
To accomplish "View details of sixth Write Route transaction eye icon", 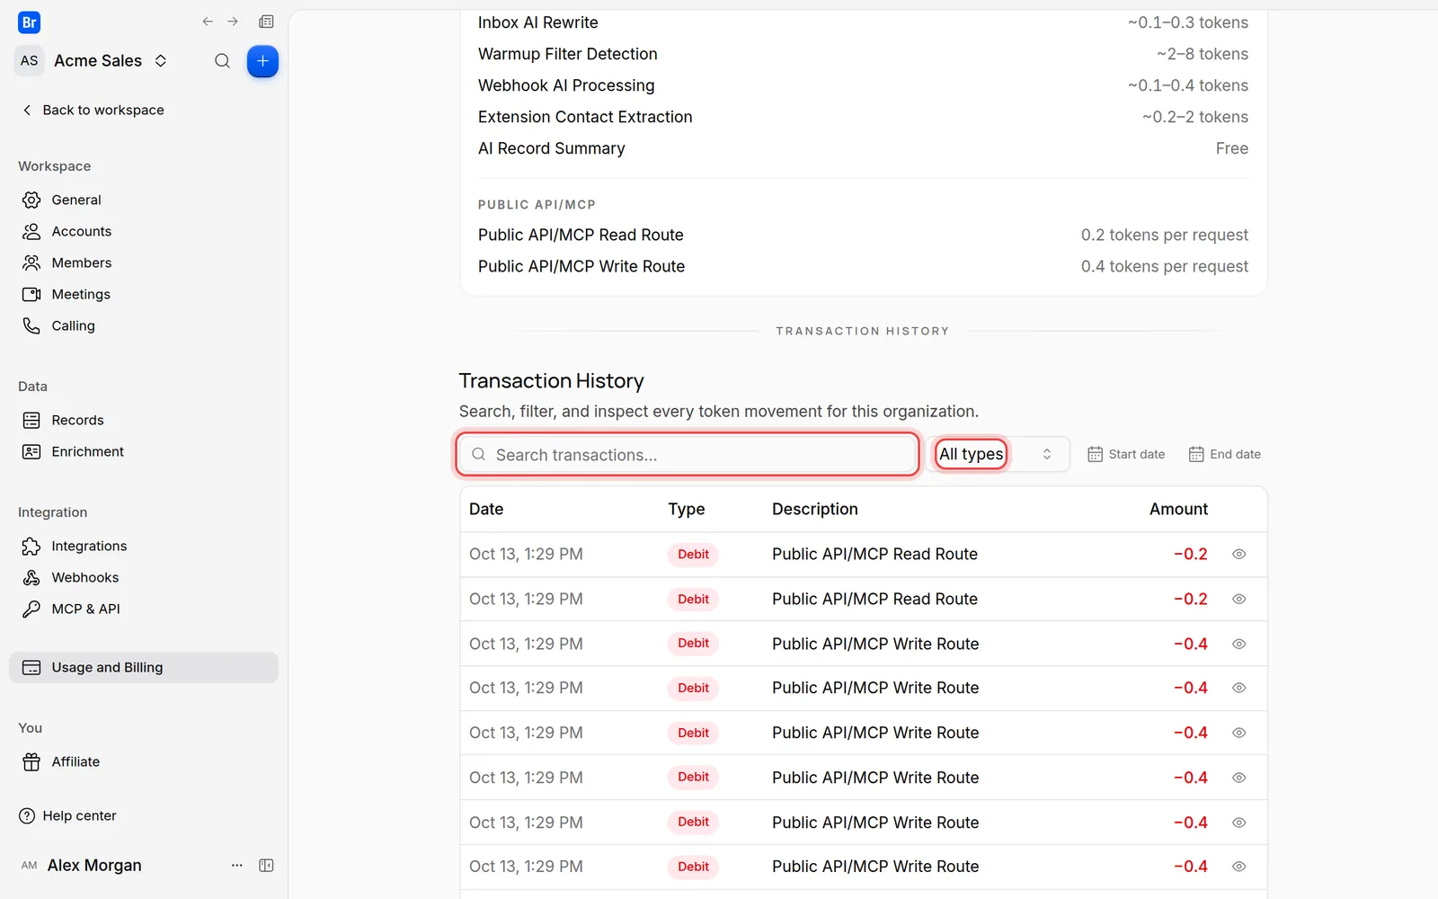I will pyautogui.click(x=1238, y=867).
